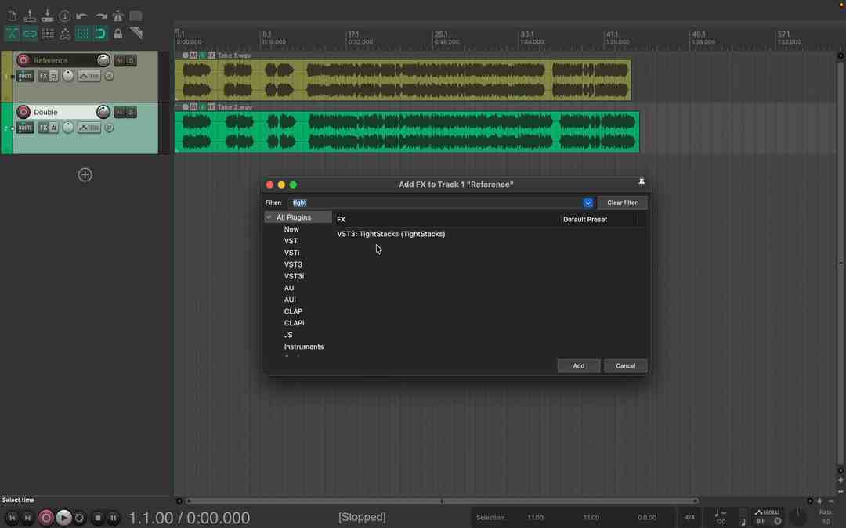Adjust the Reference track volume knob
This screenshot has height=528, width=846.
tap(103, 59)
